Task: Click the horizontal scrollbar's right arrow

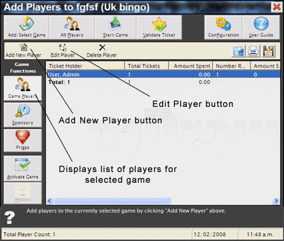Action: [x=276, y=201]
